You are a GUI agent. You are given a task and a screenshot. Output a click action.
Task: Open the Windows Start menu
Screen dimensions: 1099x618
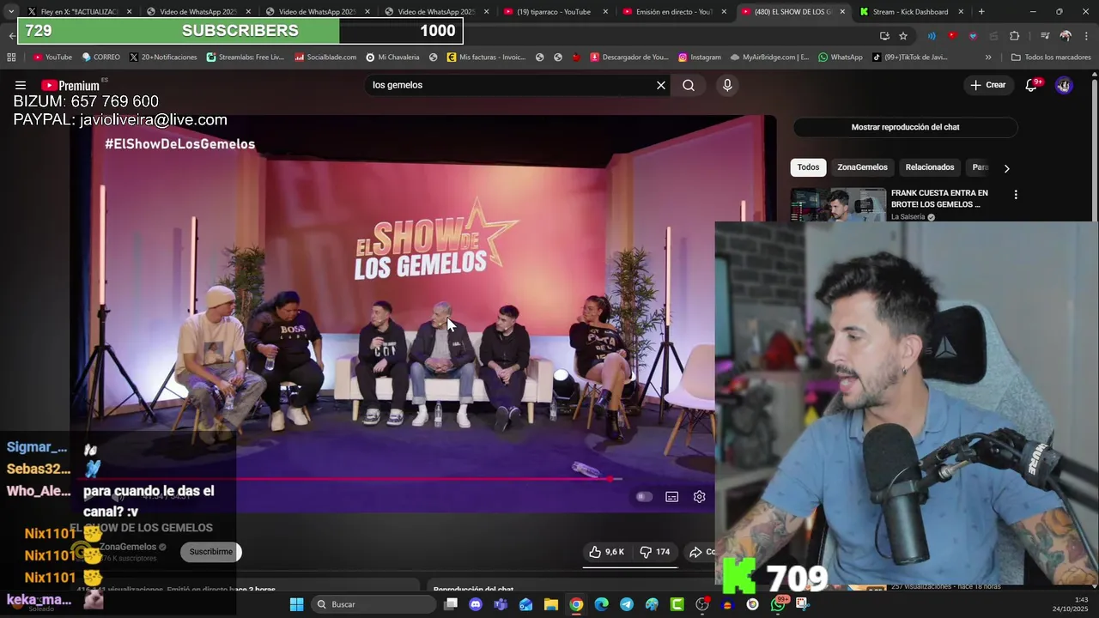click(x=296, y=604)
